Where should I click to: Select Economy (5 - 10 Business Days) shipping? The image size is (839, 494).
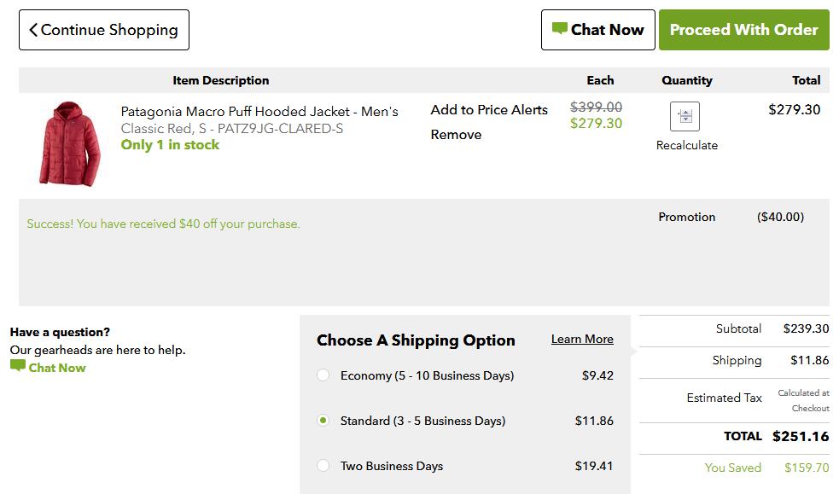tap(323, 375)
